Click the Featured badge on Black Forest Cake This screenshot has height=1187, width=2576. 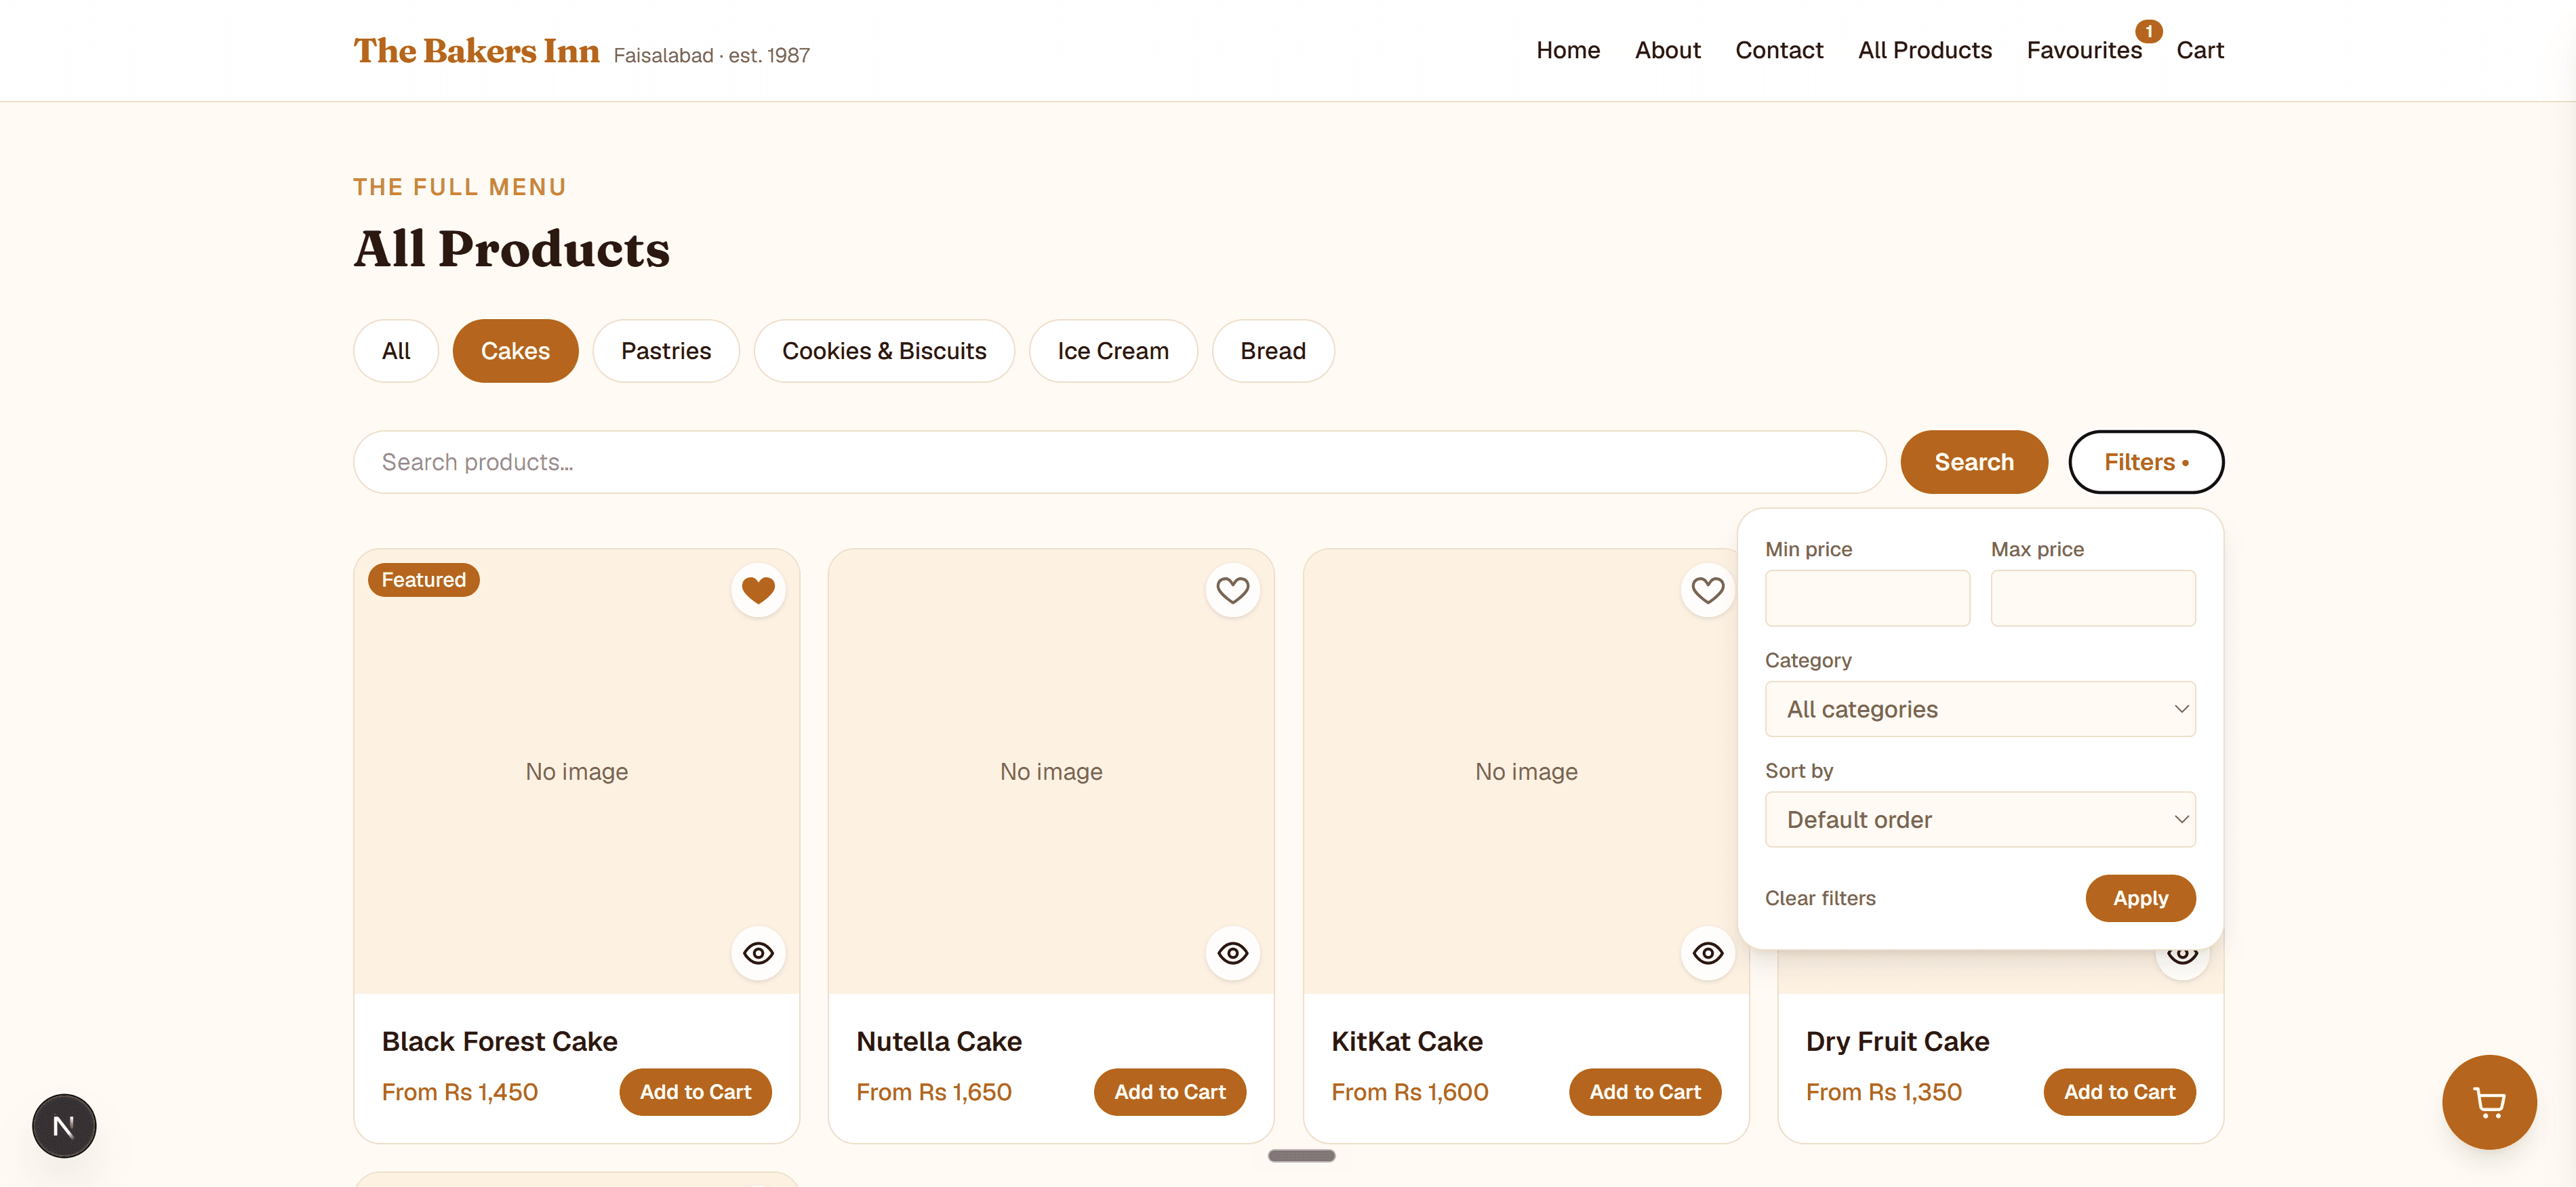pos(423,579)
